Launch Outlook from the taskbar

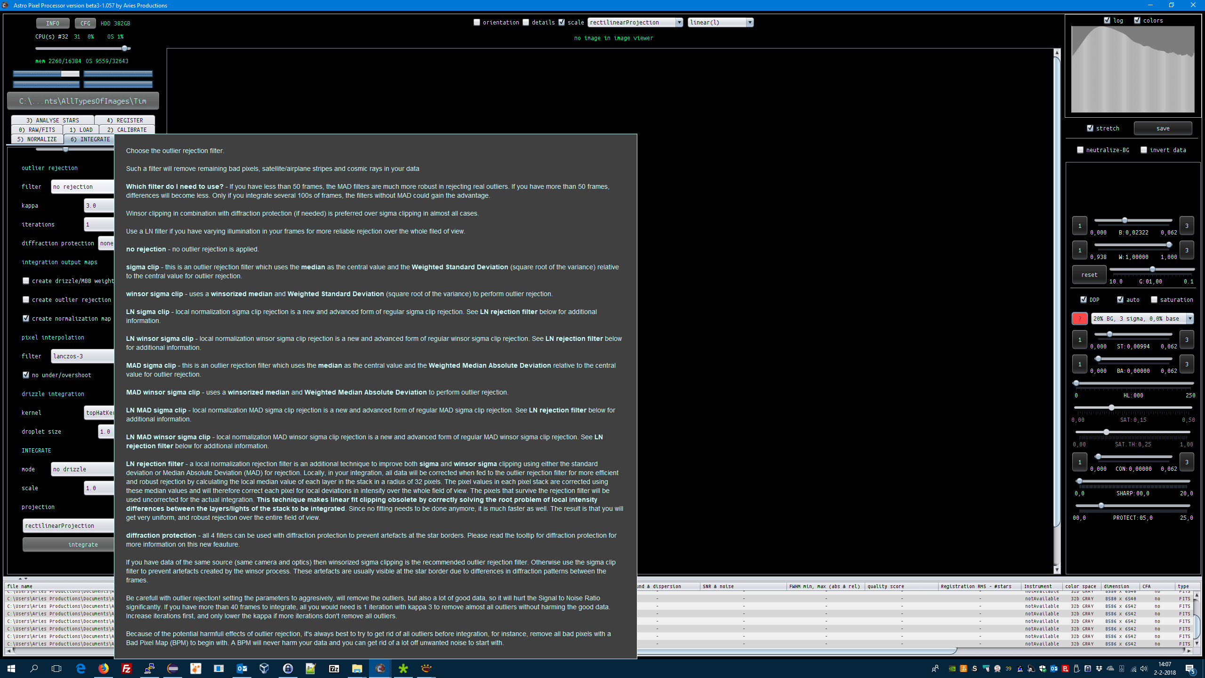pos(242,668)
